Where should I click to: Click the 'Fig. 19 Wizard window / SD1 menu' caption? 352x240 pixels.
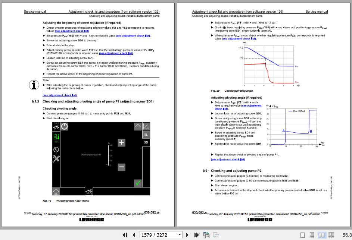[x=66, y=201]
